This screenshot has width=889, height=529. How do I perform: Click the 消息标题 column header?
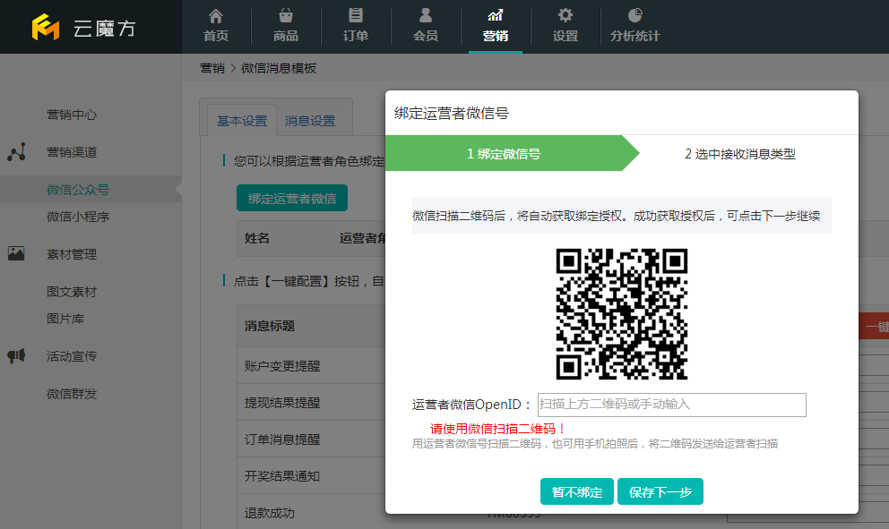tap(270, 326)
